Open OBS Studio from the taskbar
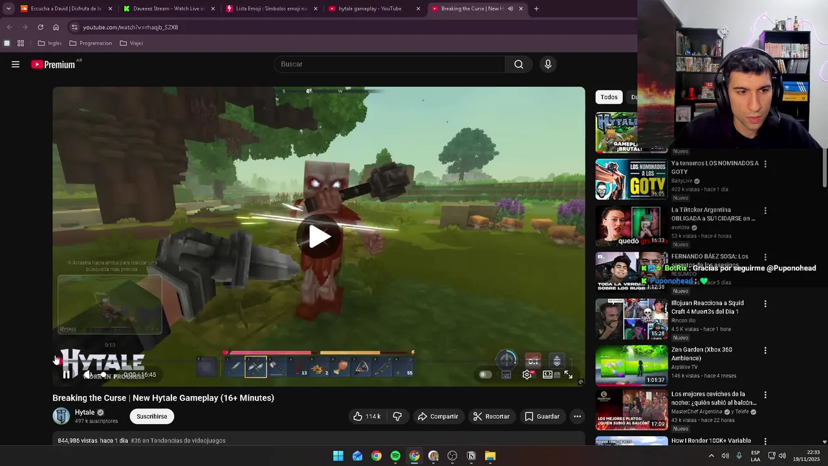 452,456
